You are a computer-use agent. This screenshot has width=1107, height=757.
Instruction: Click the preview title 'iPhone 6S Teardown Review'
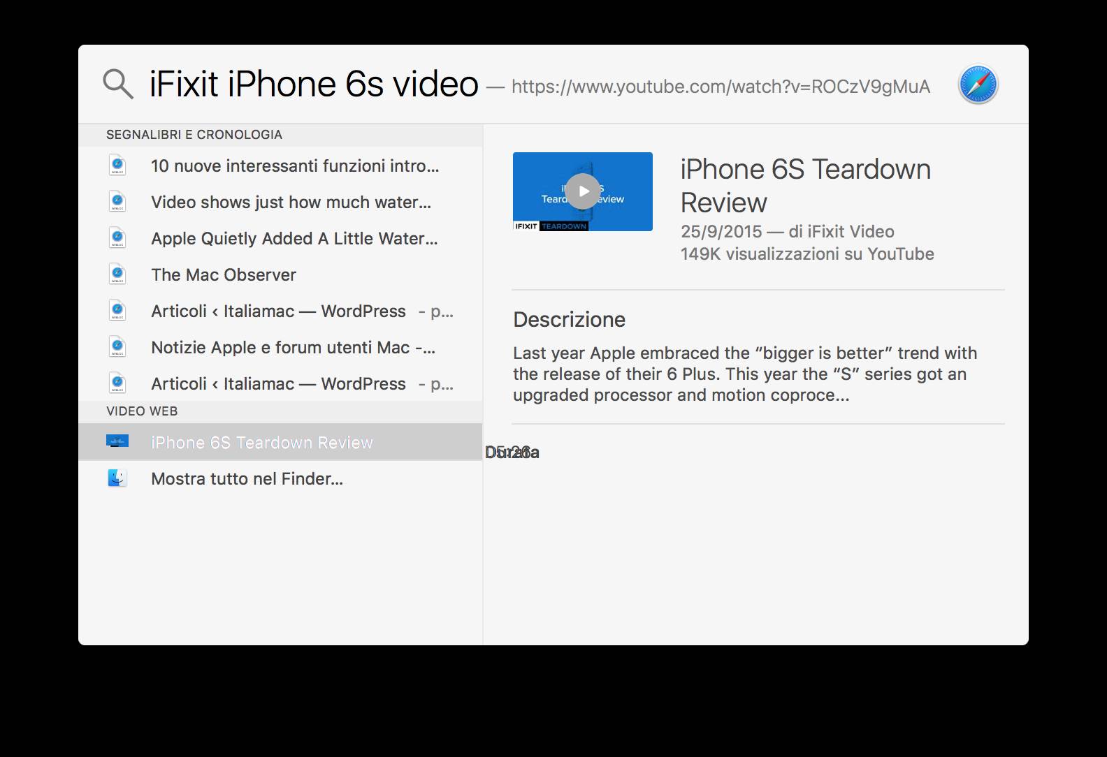[x=806, y=186]
